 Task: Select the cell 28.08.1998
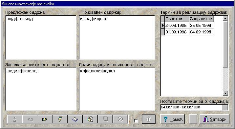tap(202, 26)
